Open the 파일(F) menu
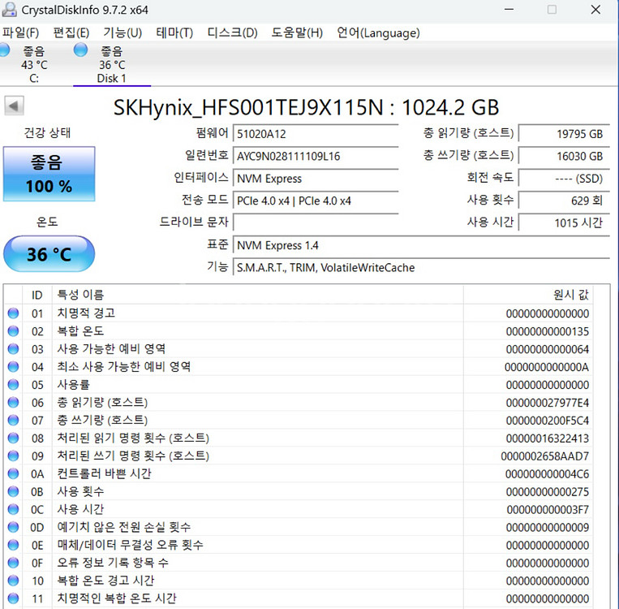The width and height of the screenshot is (619, 609). tap(20, 32)
